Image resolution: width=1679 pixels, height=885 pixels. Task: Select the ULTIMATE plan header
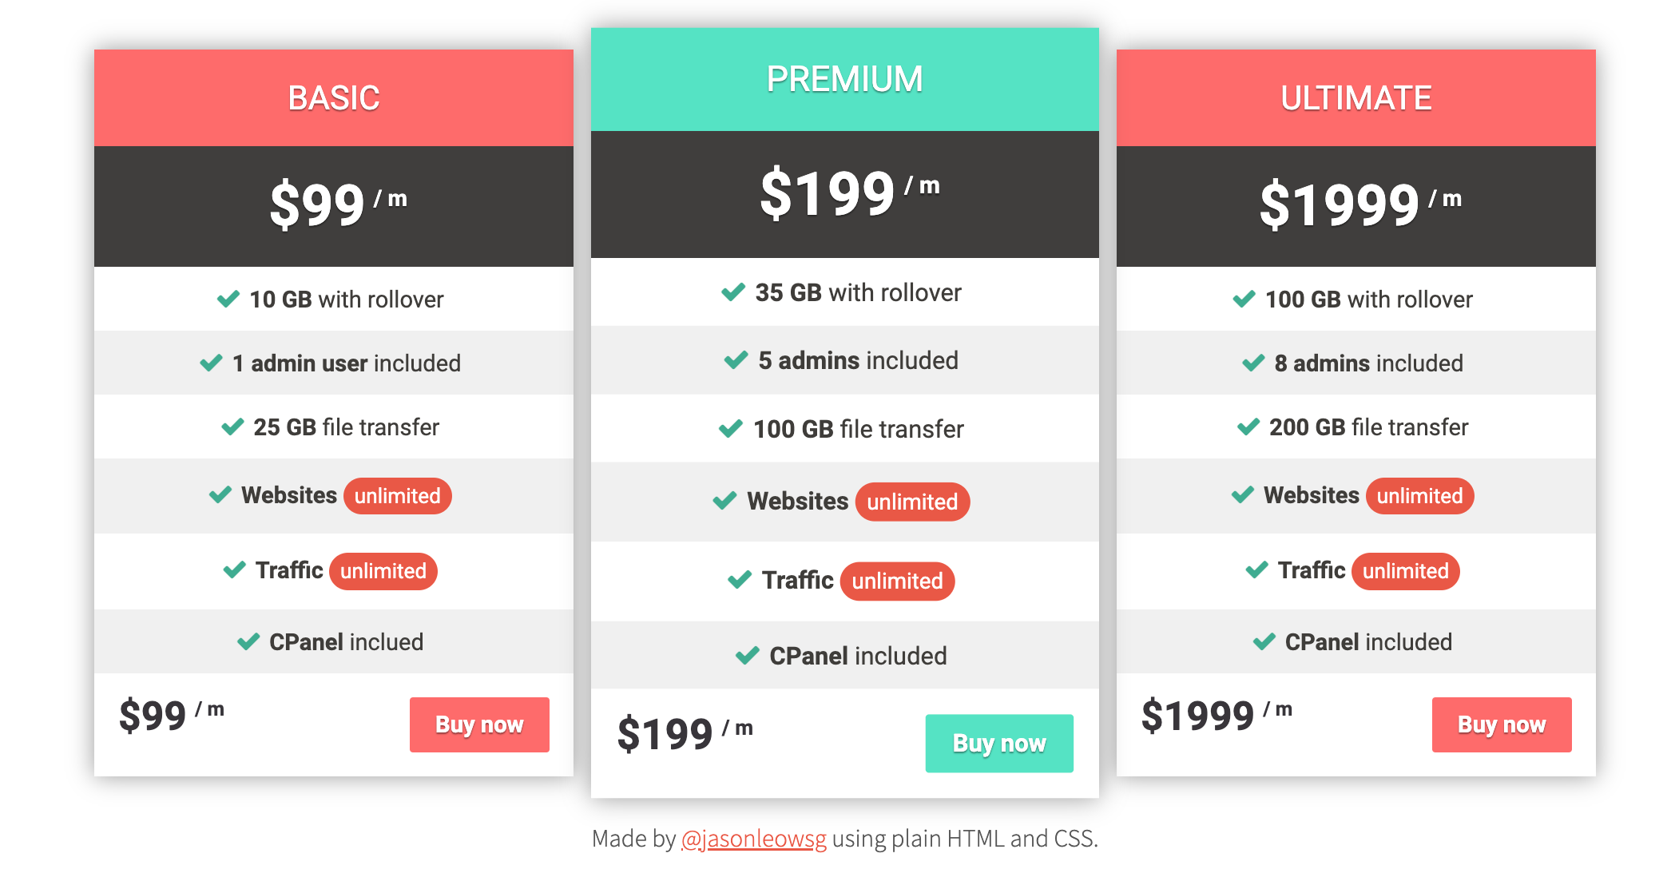click(1356, 98)
